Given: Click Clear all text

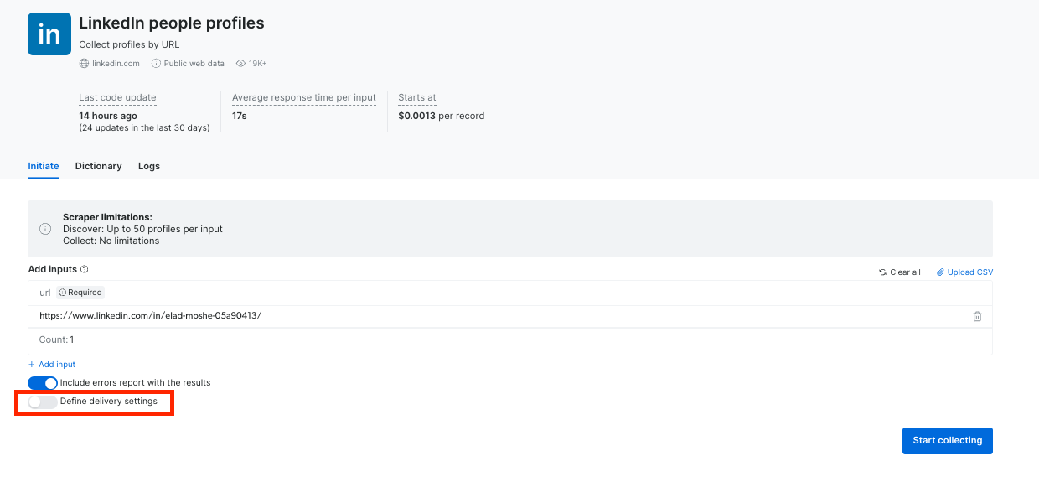Looking at the screenshot, I should click(x=905, y=272).
